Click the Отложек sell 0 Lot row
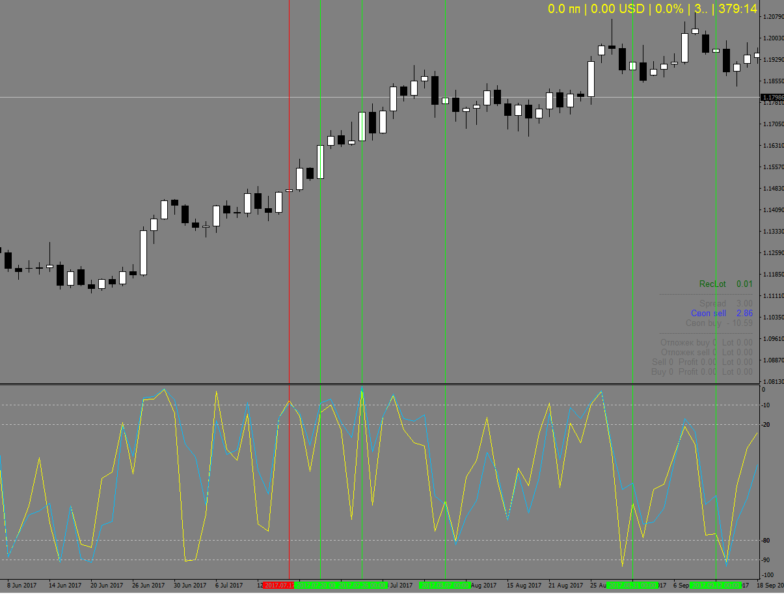Image resolution: width=784 pixels, height=594 pixels. [706, 352]
